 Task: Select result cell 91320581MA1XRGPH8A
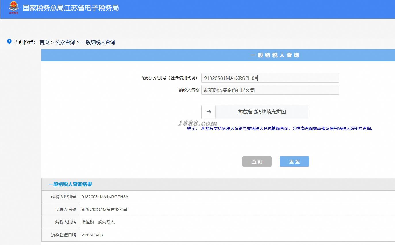[x=105, y=197]
